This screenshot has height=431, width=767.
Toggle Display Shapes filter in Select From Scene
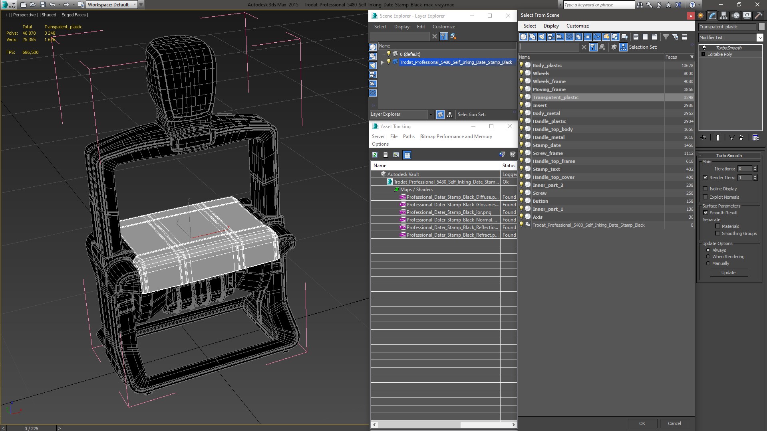pyautogui.click(x=533, y=37)
